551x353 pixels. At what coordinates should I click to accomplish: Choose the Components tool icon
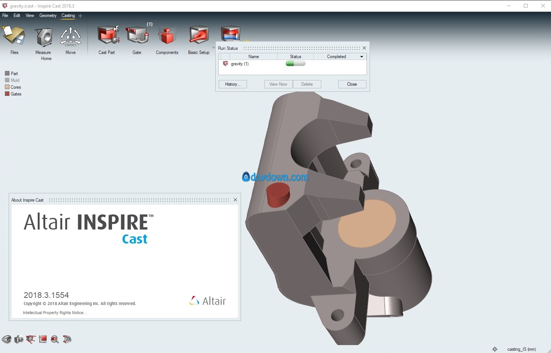pyautogui.click(x=167, y=36)
